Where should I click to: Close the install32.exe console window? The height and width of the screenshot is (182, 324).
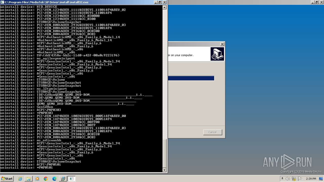[x=164, y=2]
